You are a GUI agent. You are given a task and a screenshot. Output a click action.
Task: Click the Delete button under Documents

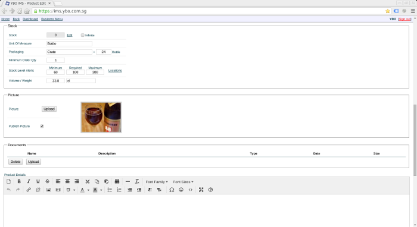point(15,162)
